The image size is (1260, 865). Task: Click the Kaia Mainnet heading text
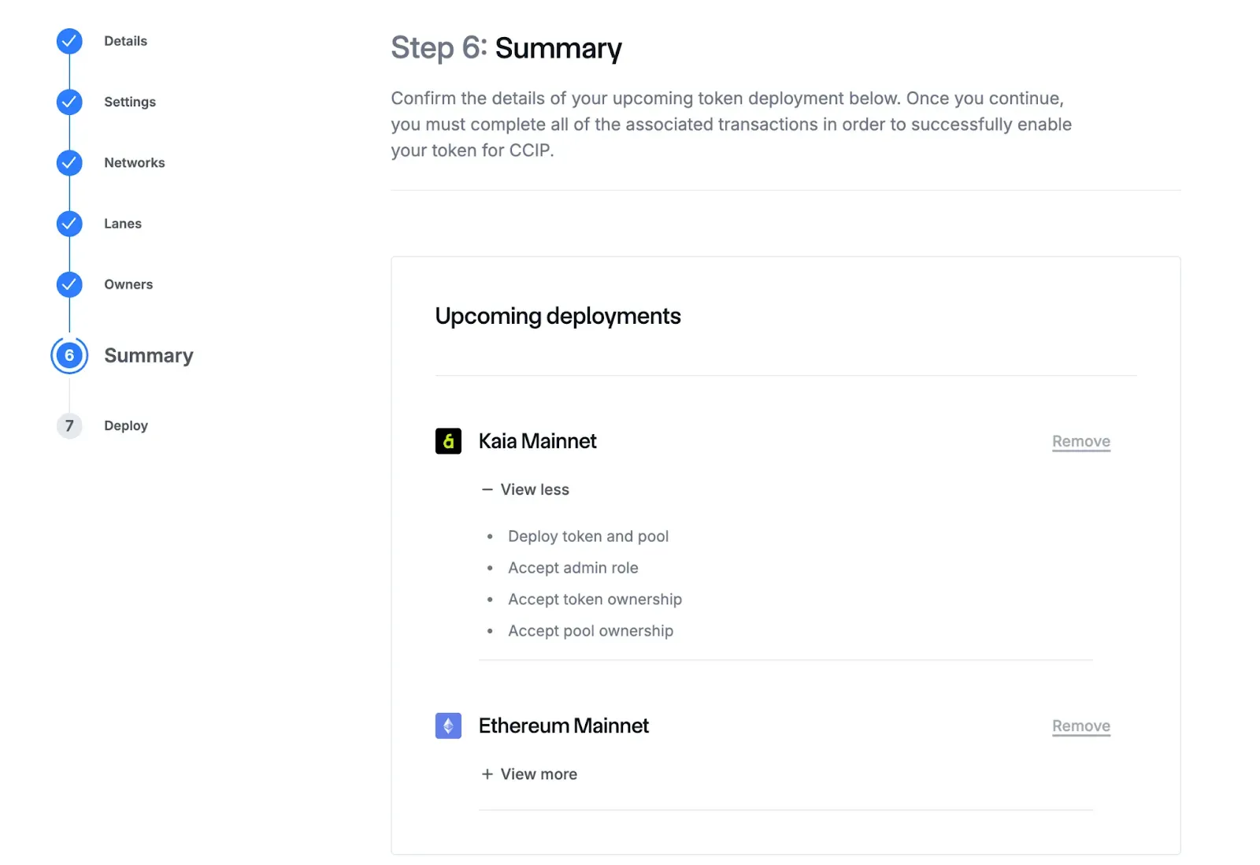click(537, 441)
